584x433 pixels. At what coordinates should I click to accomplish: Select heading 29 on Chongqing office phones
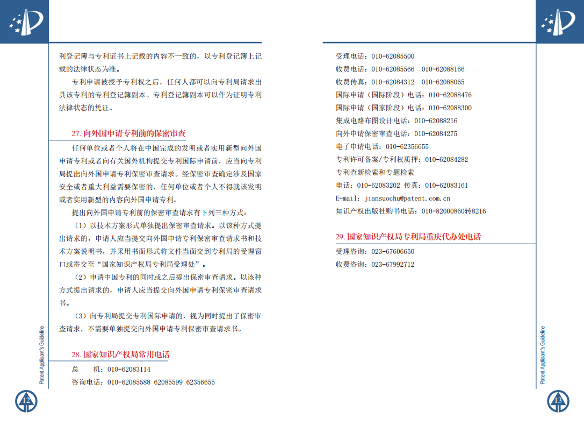(408, 237)
